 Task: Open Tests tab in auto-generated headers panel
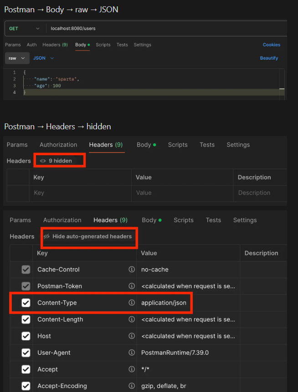tap(213, 220)
